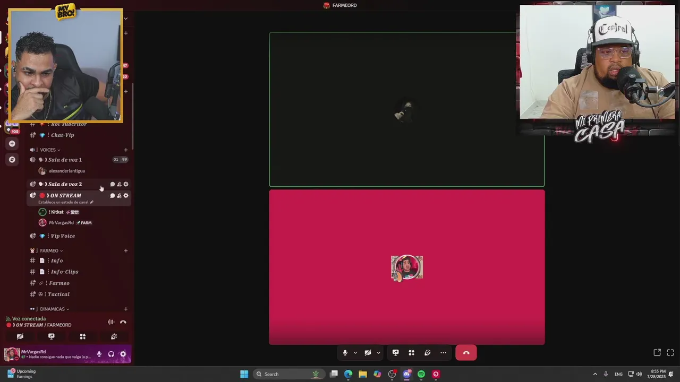The width and height of the screenshot is (680, 382).
Task: Pop out the call window
Action: click(x=657, y=353)
